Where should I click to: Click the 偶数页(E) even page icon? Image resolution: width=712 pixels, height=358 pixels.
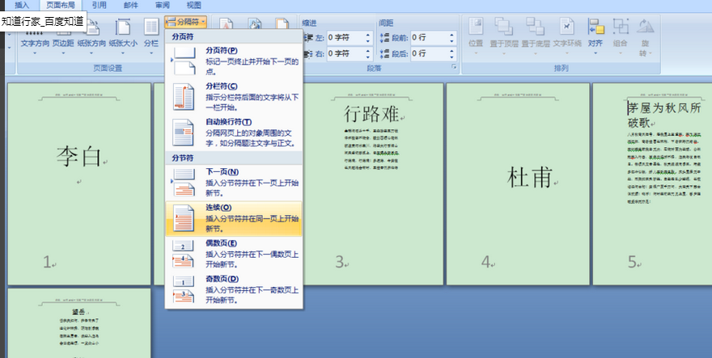tap(184, 254)
